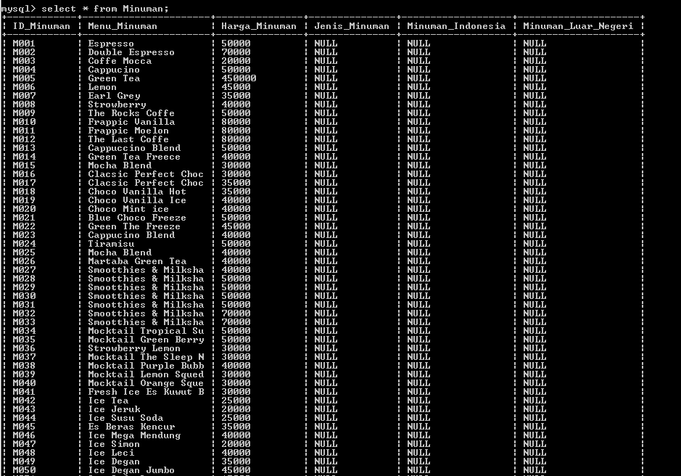The image size is (681, 476).
Task: Select the Choco Vanilla Ice entry
Action: pos(137,200)
